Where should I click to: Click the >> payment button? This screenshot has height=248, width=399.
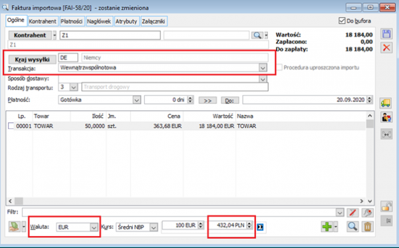[207, 100]
